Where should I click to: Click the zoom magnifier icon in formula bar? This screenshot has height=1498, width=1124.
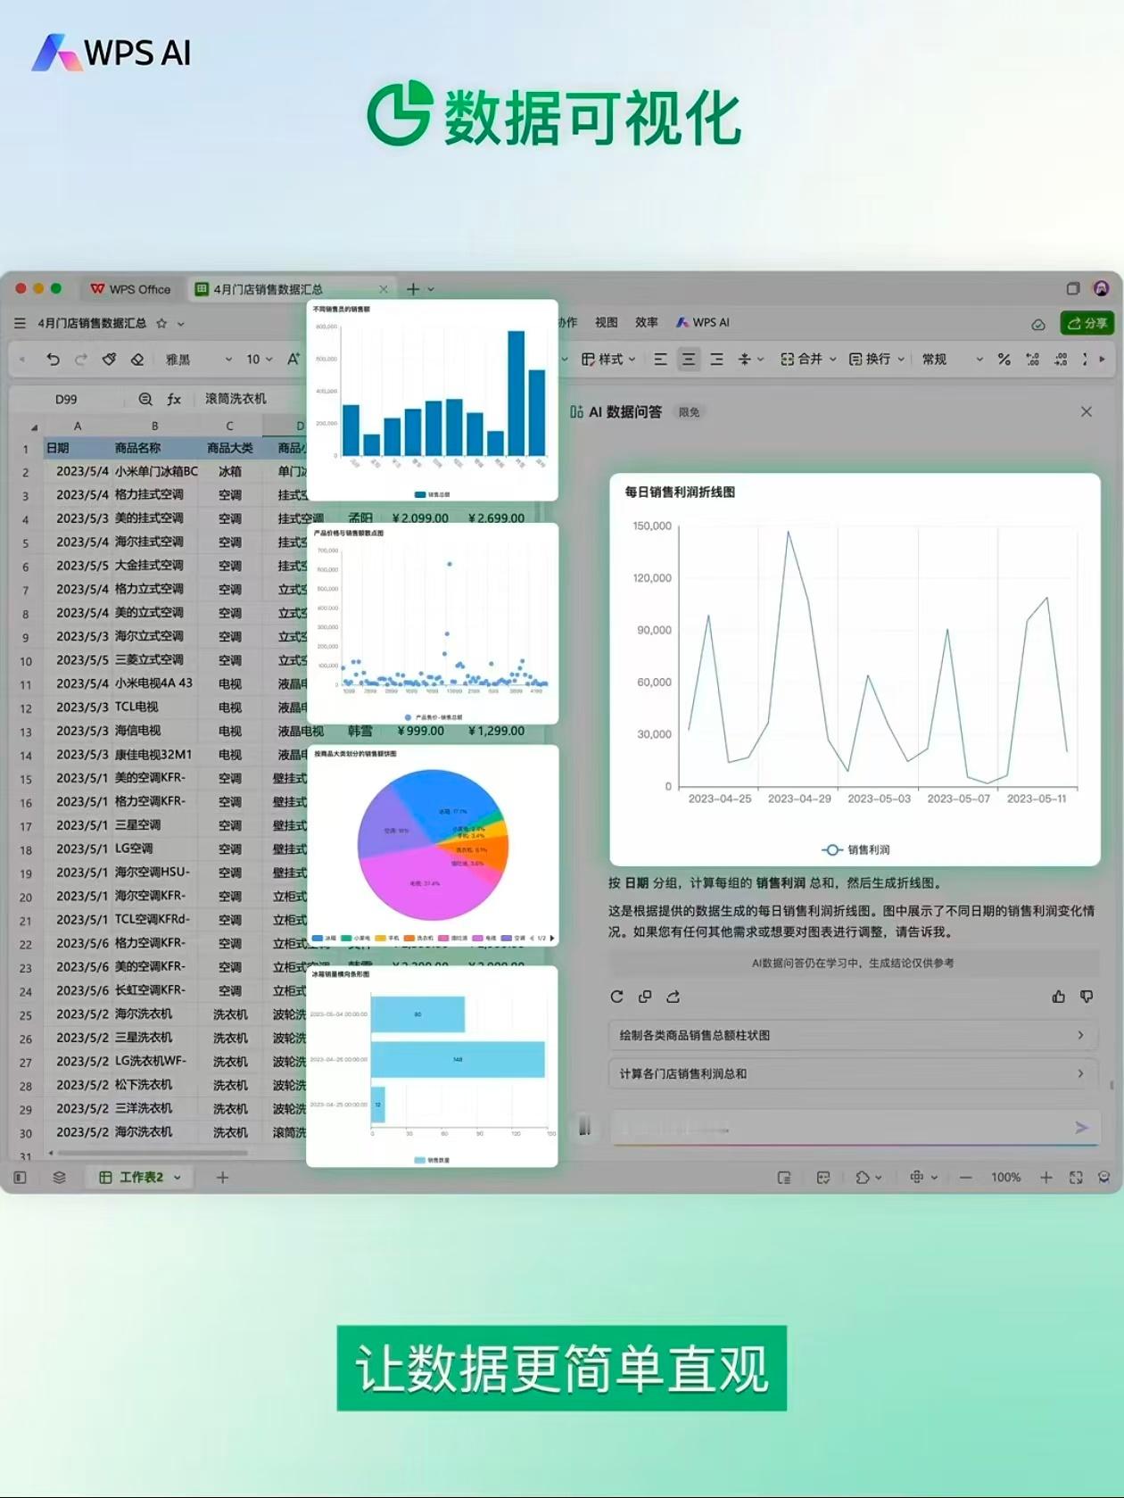pyautogui.click(x=145, y=399)
